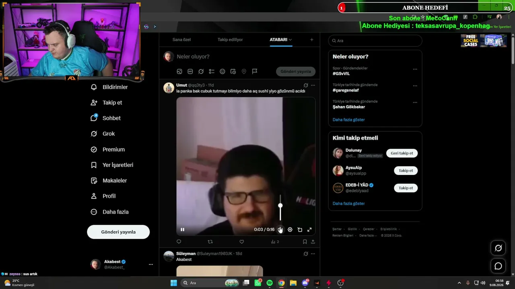Open Discord from the taskbar
The image size is (515, 289).
pyautogui.click(x=305, y=283)
